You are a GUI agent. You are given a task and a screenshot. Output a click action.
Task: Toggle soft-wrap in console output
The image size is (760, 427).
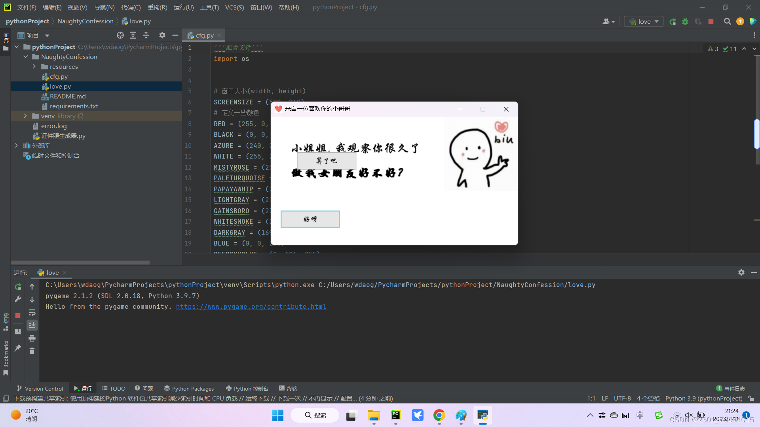(32, 313)
